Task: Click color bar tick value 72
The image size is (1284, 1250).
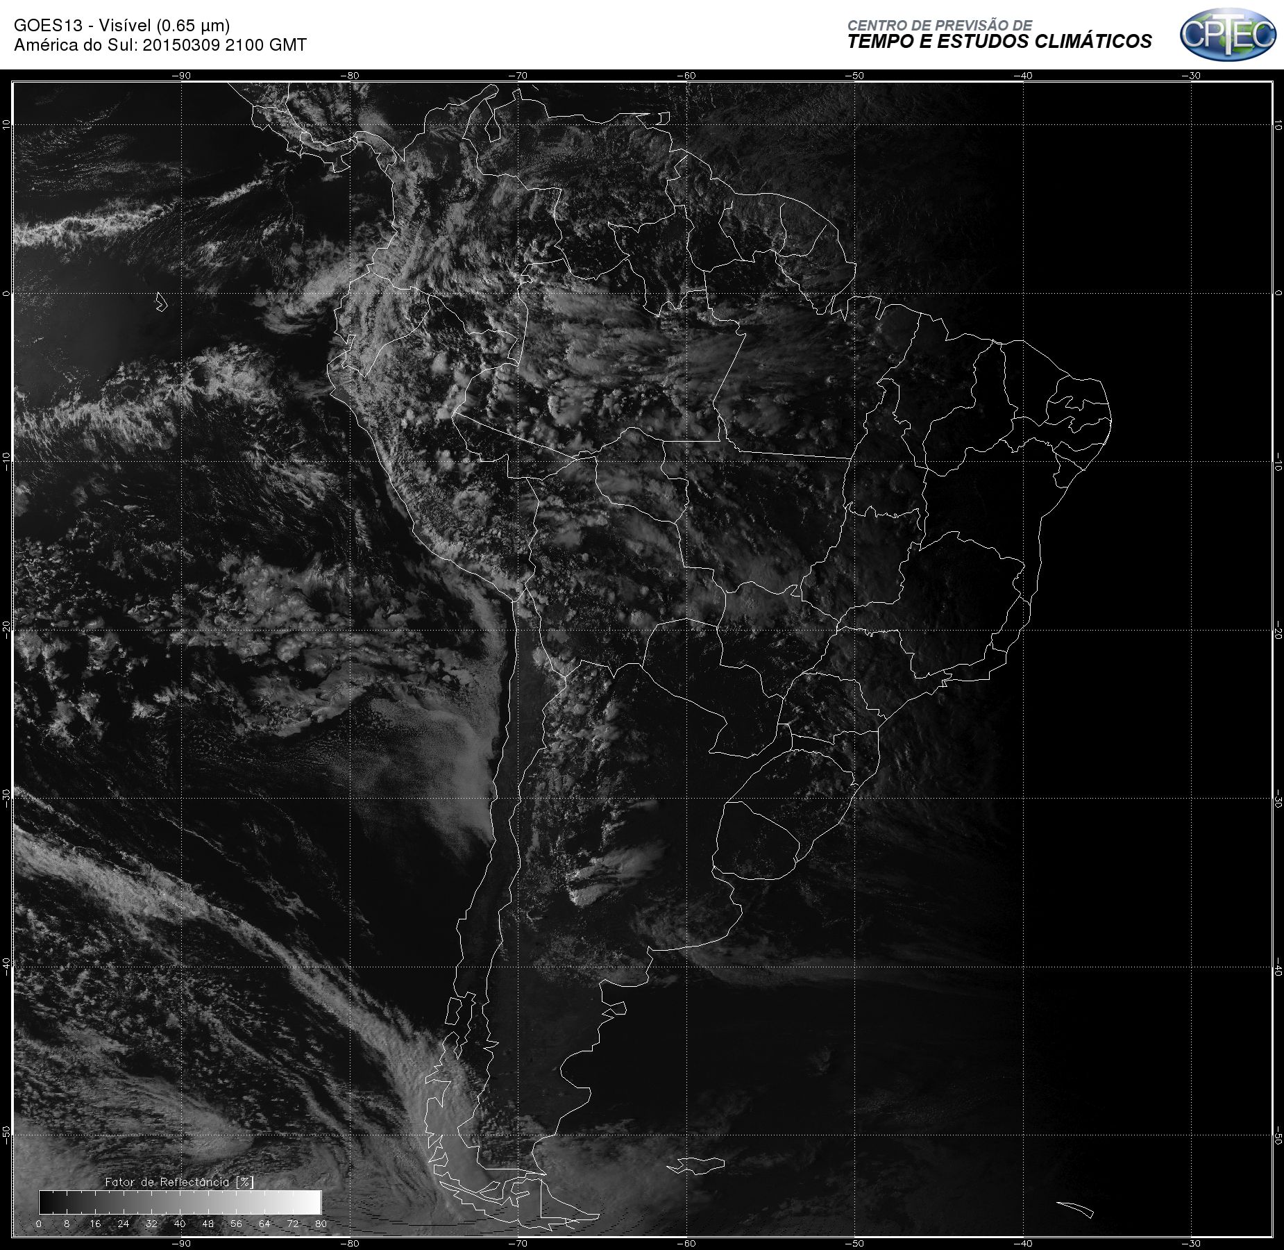Action: point(293,1224)
